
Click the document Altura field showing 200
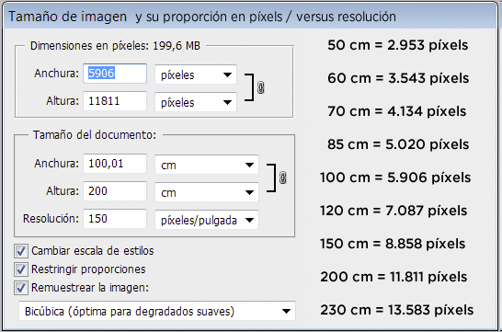point(115,191)
